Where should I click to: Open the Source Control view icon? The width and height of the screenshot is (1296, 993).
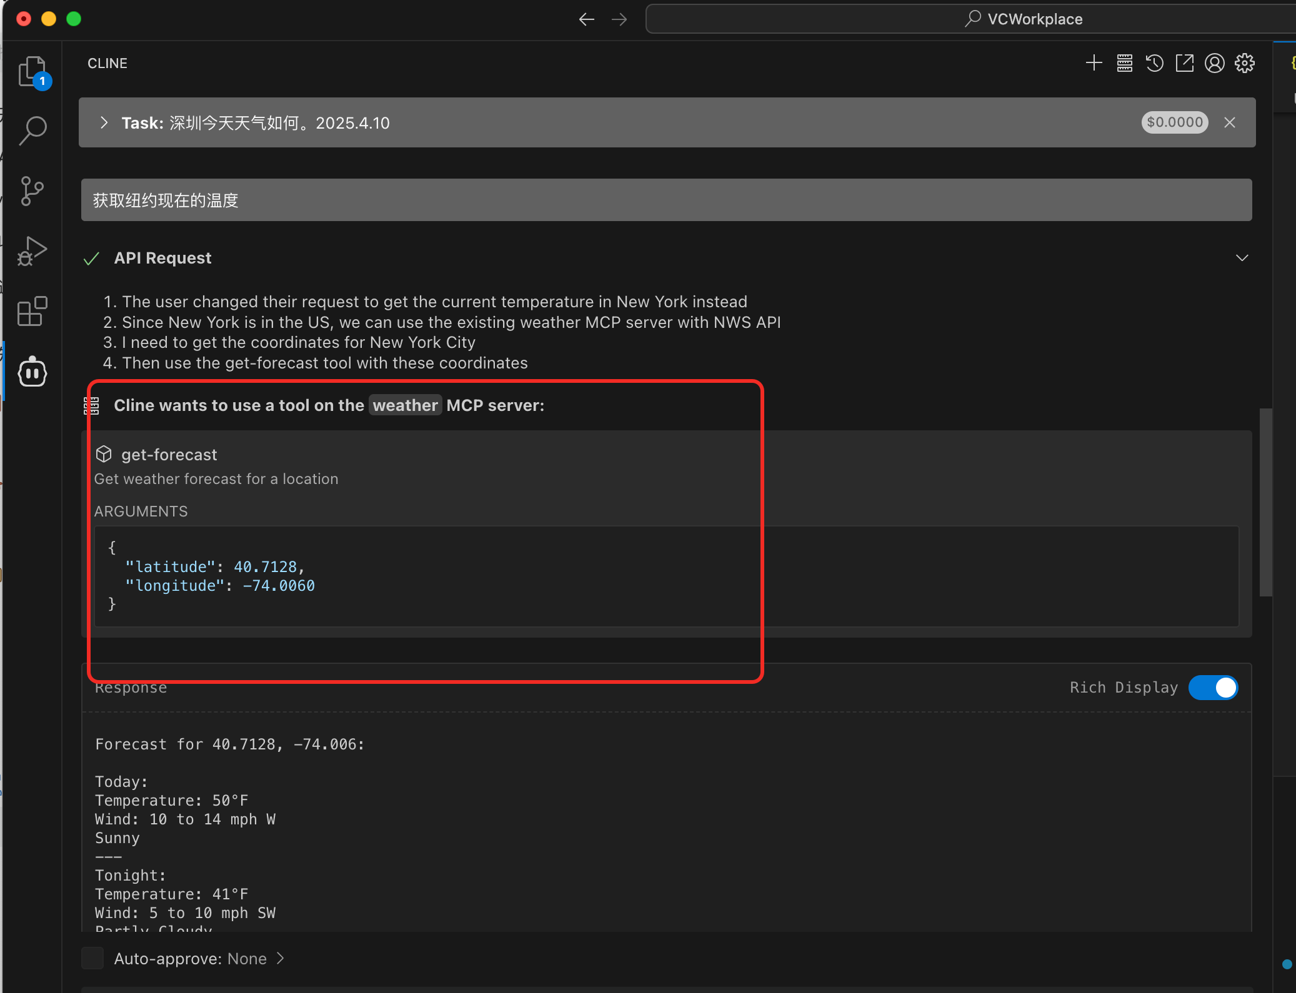tap(32, 190)
